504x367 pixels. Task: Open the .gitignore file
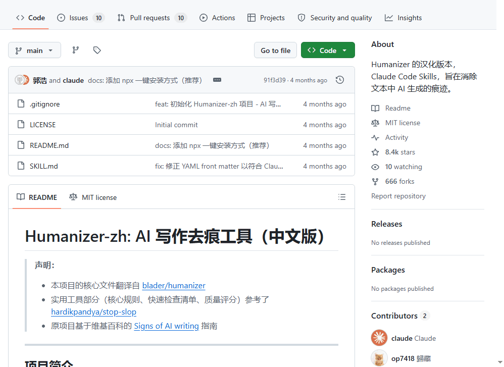click(44, 104)
